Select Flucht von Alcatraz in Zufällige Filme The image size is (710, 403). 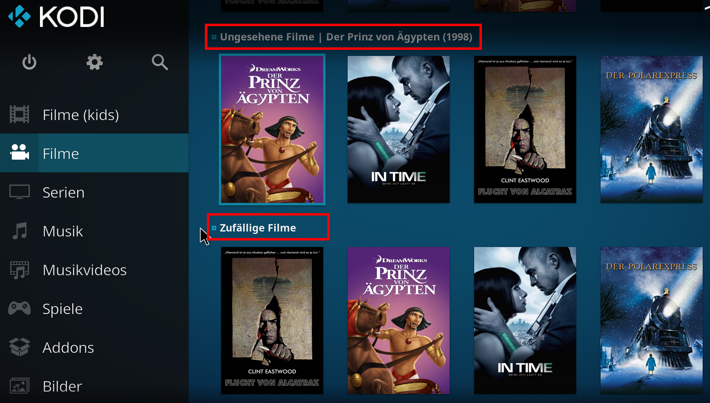272,321
